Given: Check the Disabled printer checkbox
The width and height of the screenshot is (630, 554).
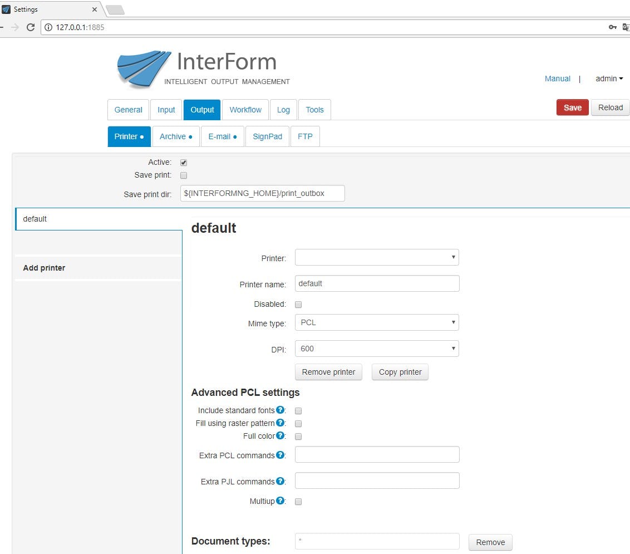Looking at the screenshot, I should coord(298,304).
